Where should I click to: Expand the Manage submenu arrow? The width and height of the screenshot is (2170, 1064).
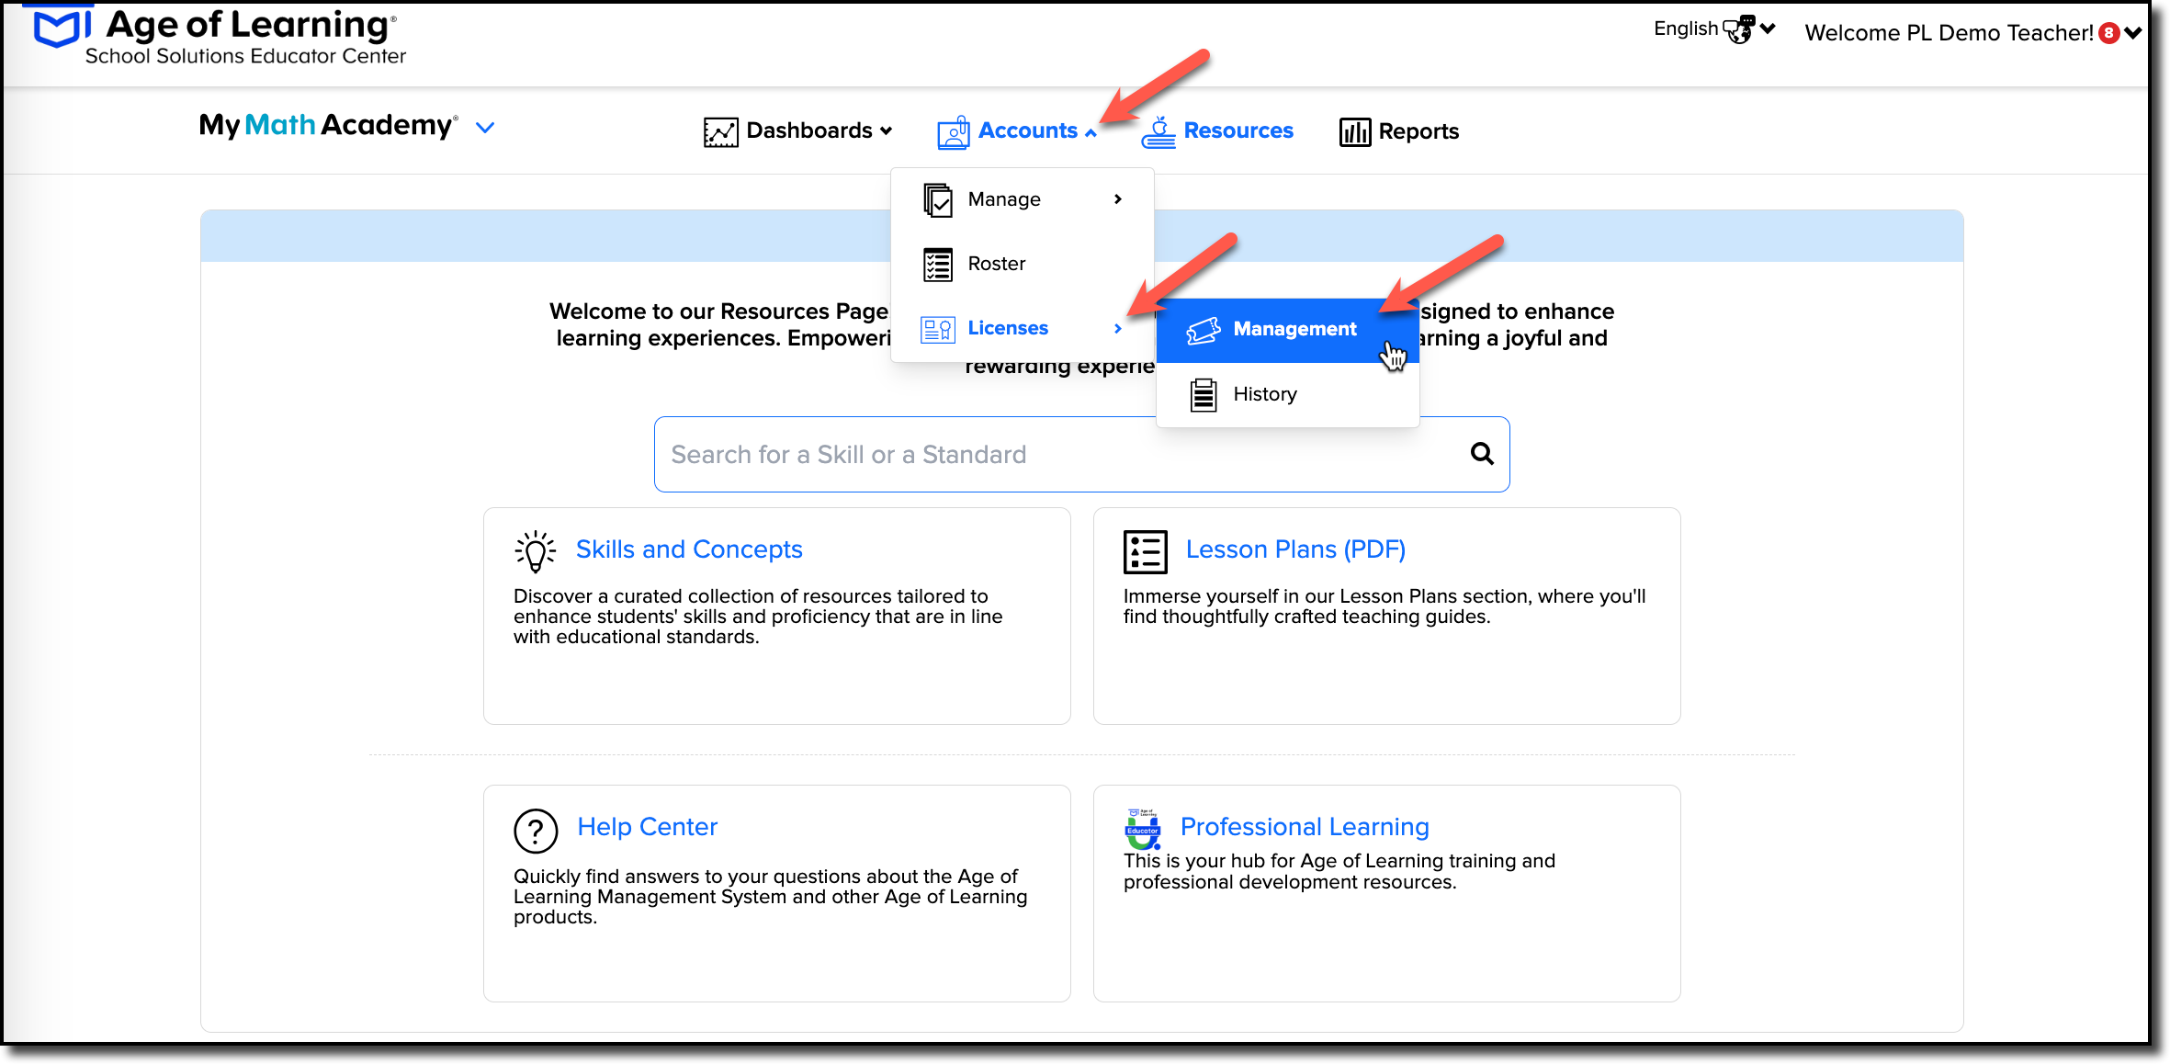coord(1118,199)
